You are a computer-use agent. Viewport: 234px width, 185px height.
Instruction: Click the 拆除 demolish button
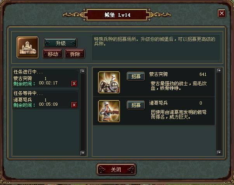[x=75, y=54]
